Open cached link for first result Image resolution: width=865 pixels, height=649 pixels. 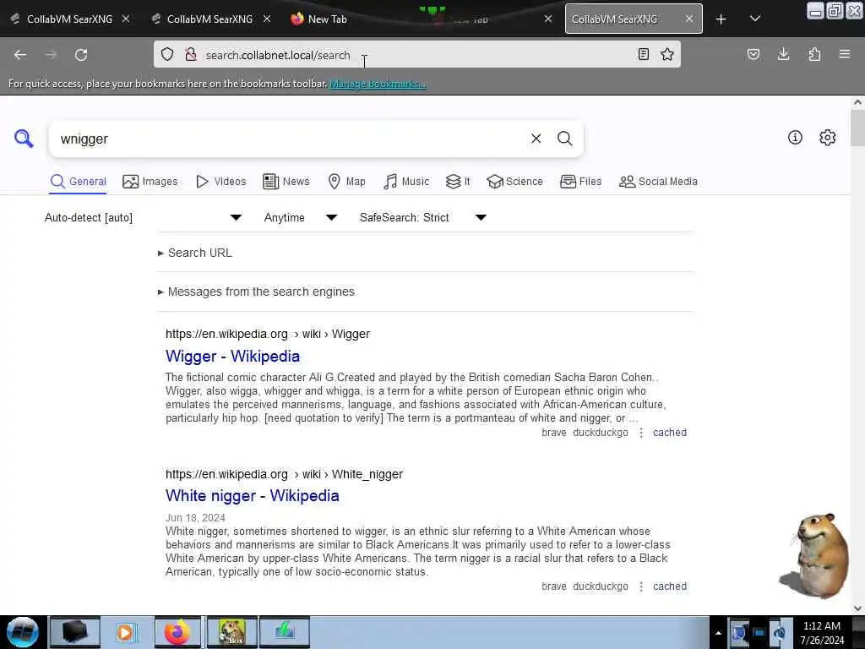670,433
